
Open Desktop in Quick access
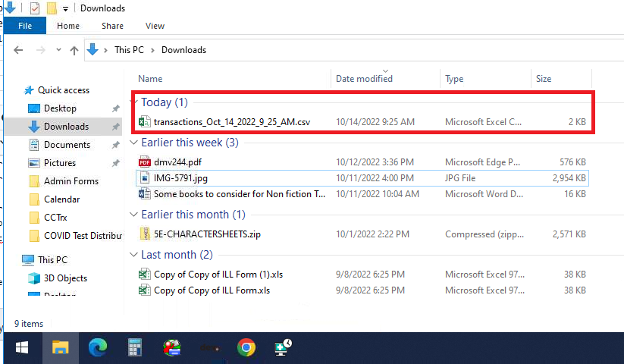[x=60, y=108]
